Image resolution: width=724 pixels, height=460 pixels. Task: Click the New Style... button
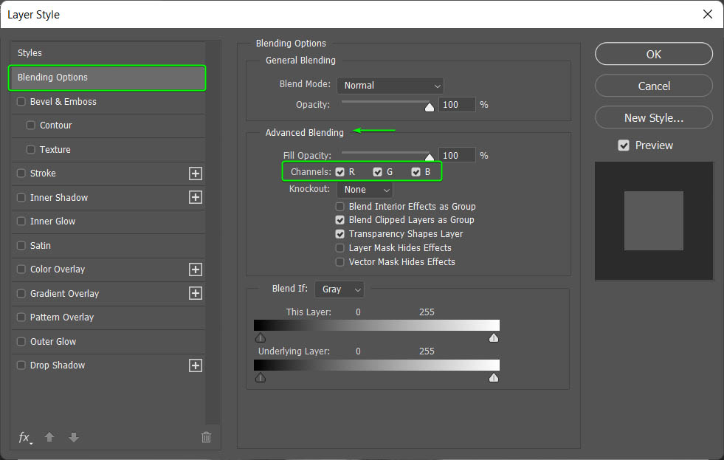click(653, 117)
